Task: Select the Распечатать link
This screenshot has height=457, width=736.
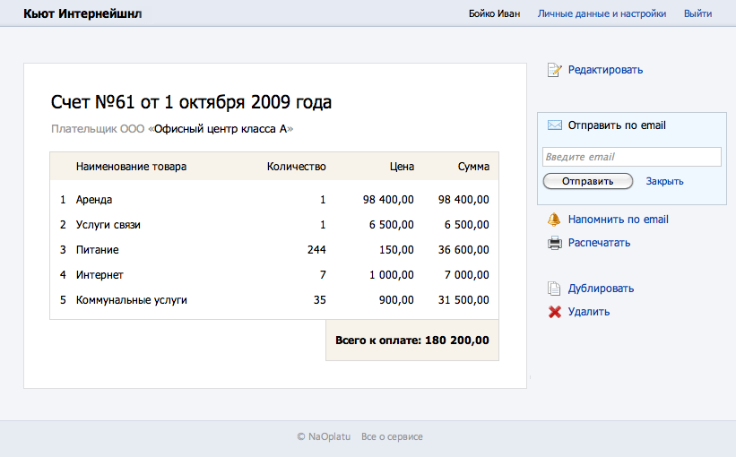Action: click(x=599, y=243)
